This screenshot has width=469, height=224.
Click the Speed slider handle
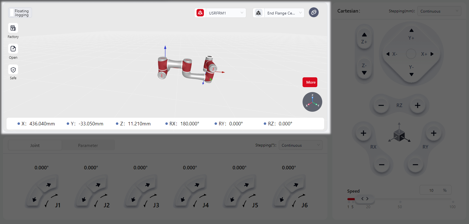click(x=365, y=199)
